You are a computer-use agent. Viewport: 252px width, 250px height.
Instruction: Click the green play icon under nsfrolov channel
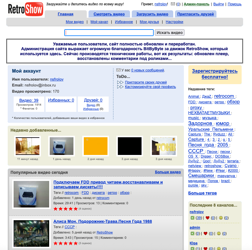point(192,218)
